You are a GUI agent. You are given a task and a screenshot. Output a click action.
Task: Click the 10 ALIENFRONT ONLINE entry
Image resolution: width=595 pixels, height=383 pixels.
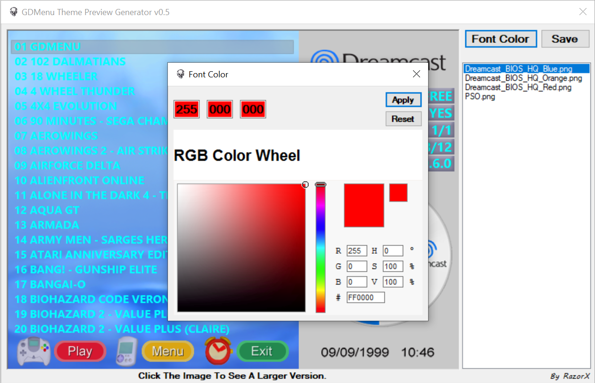pos(80,181)
